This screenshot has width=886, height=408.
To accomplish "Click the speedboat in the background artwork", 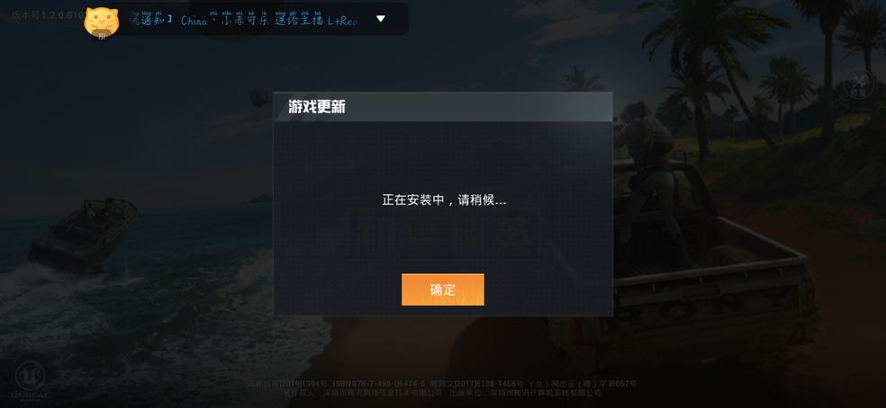I will coord(84,233).
